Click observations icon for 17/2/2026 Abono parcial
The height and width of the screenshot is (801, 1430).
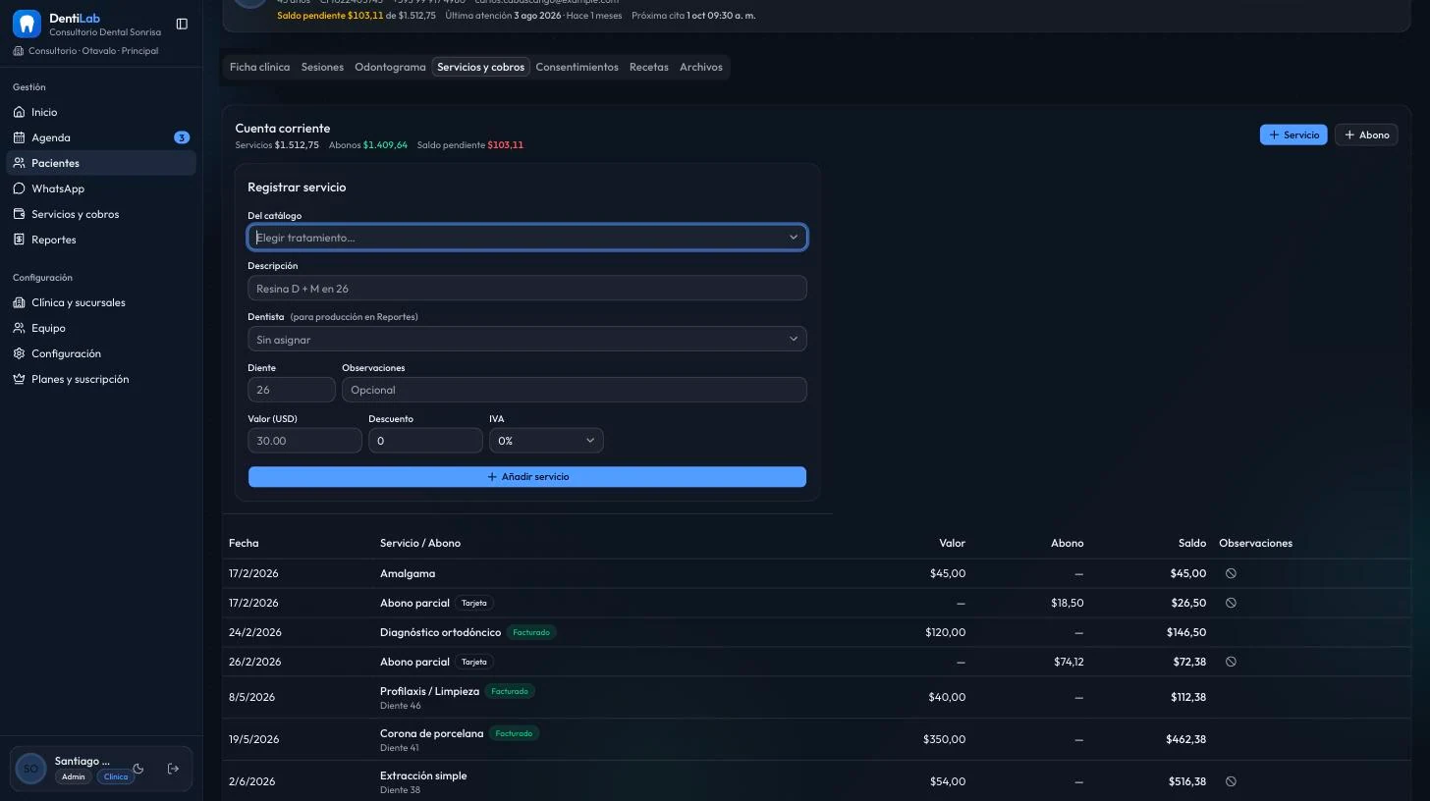coord(1231,603)
